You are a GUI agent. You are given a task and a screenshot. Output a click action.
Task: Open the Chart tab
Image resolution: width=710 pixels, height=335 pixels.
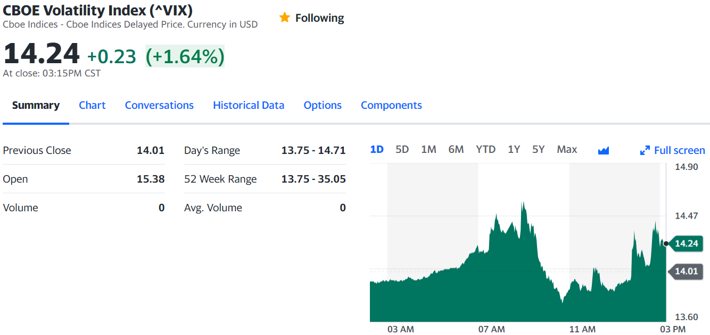click(92, 105)
